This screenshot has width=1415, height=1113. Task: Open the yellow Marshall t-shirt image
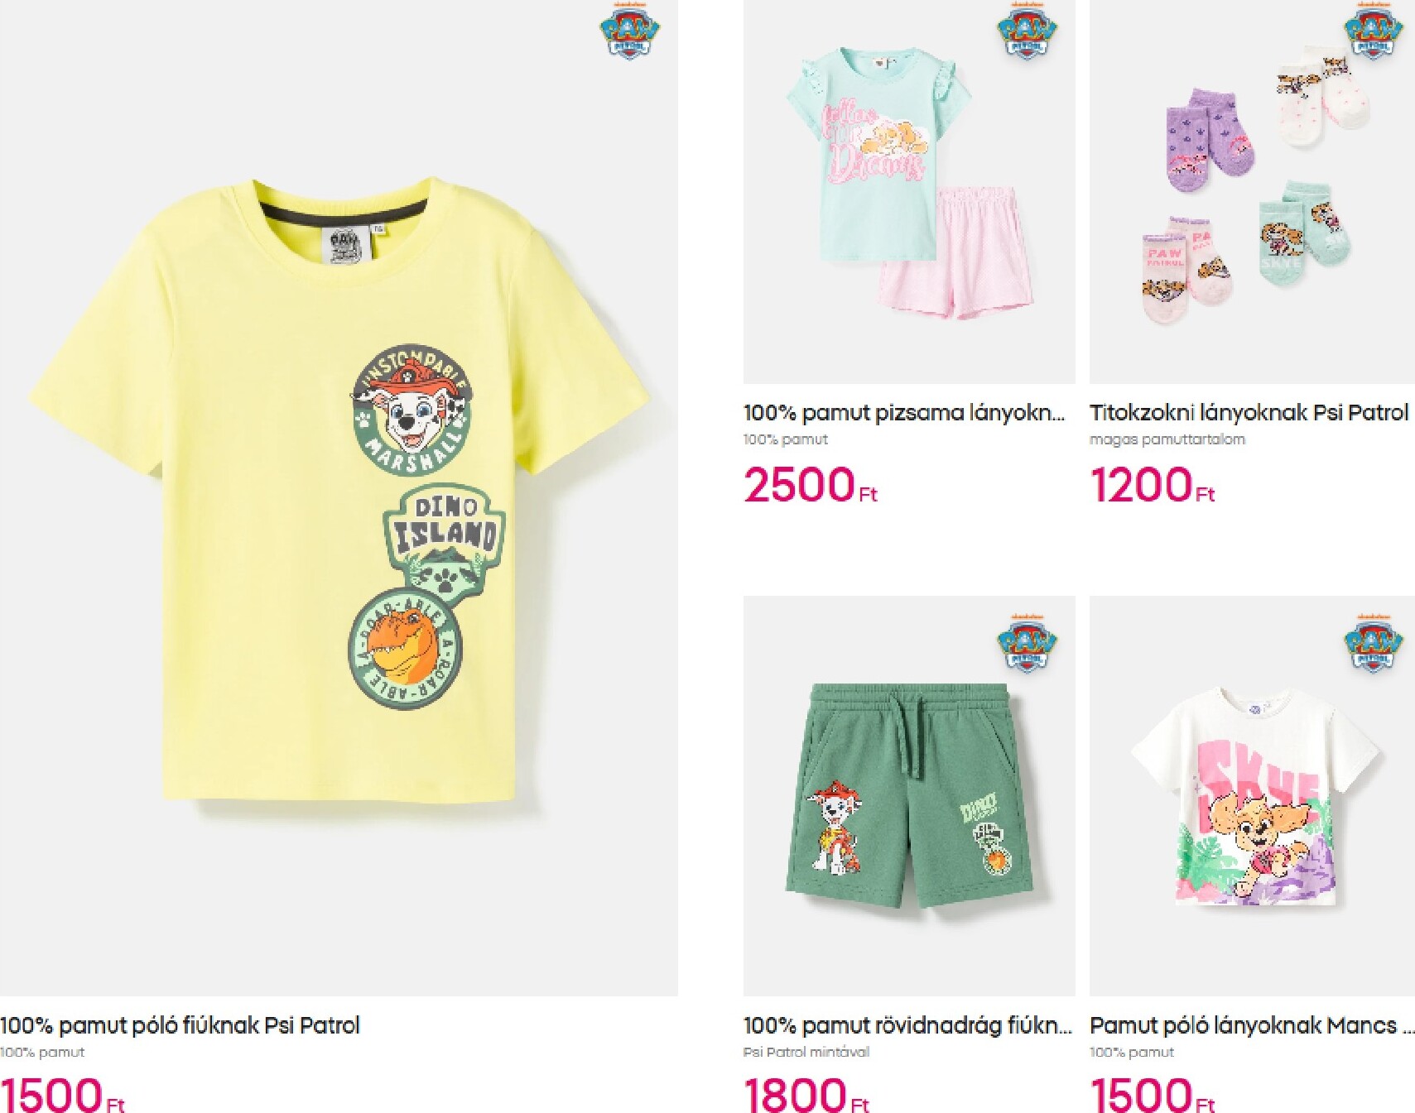click(x=339, y=497)
